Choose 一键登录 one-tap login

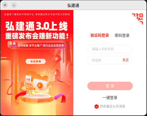click(110, 98)
